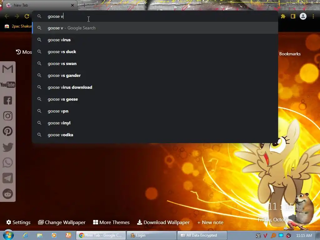Select 'goose virus download' suggestion
This screenshot has height=240, width=320.
tap(155, 87)
